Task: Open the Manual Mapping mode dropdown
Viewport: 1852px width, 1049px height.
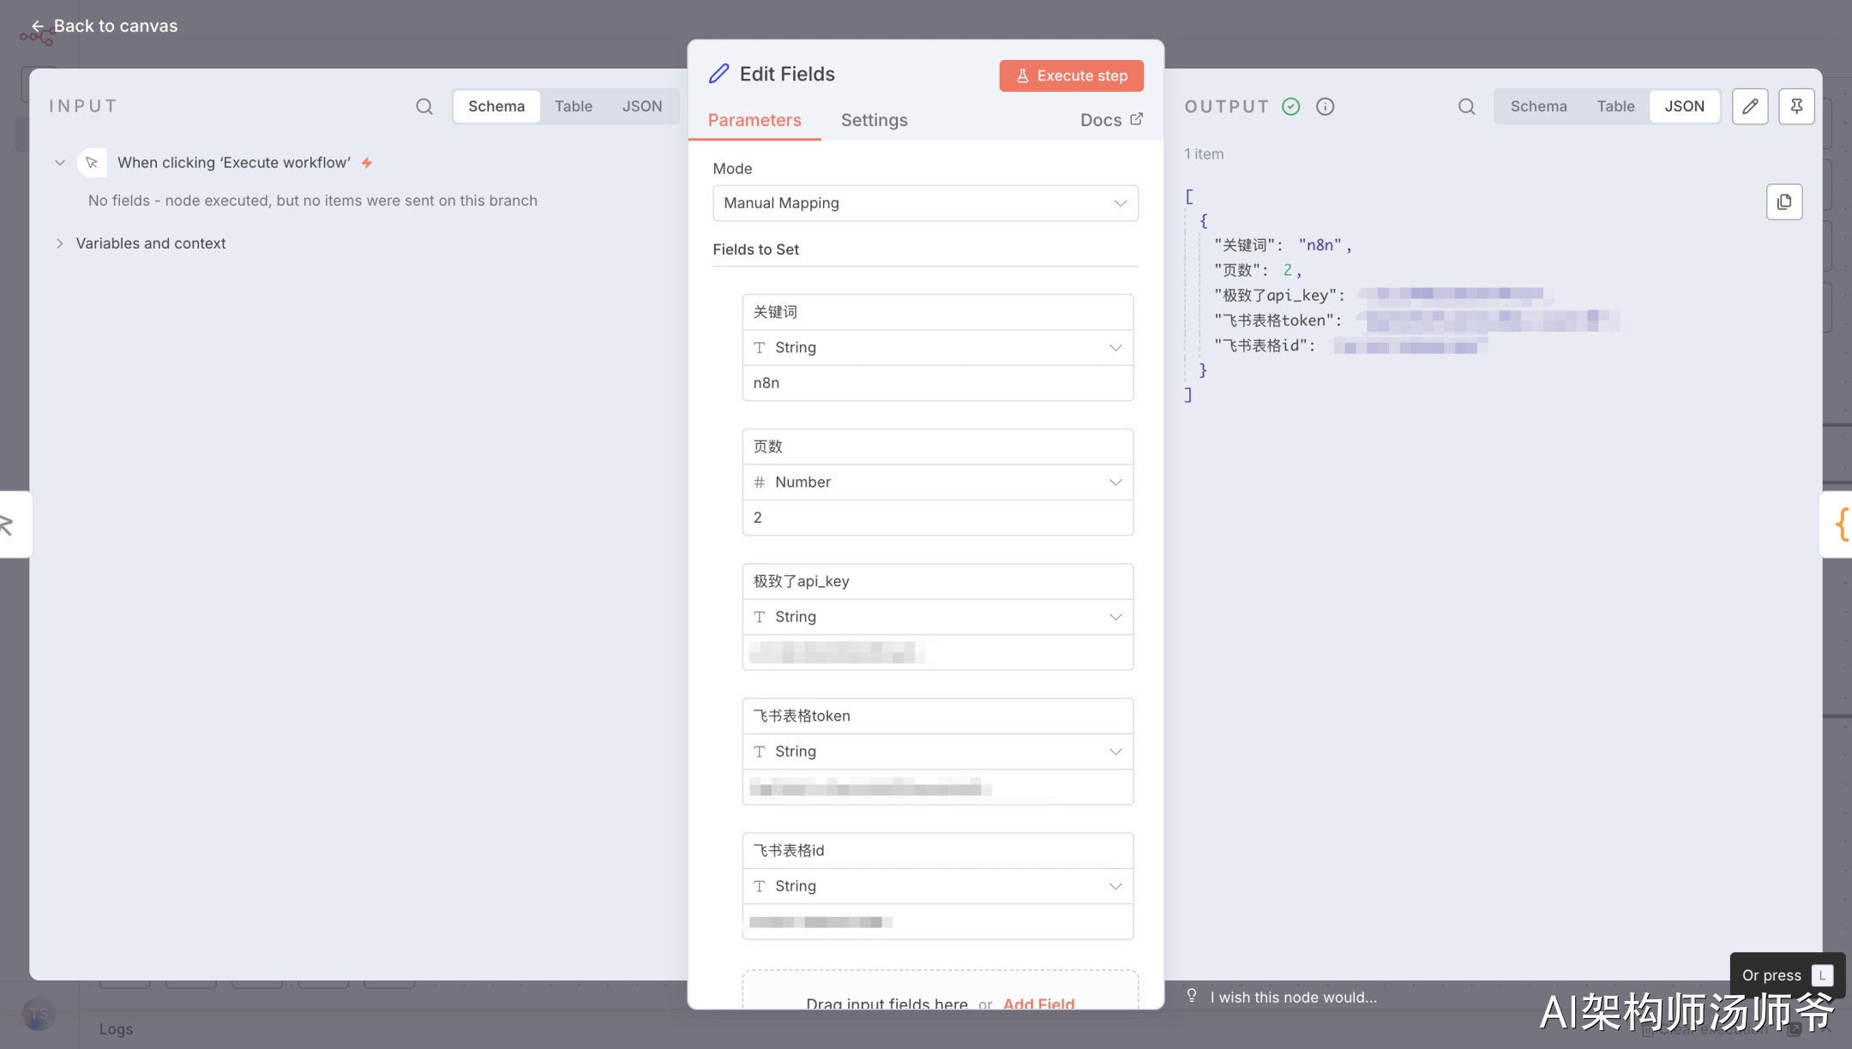Action: coord(925,203)
